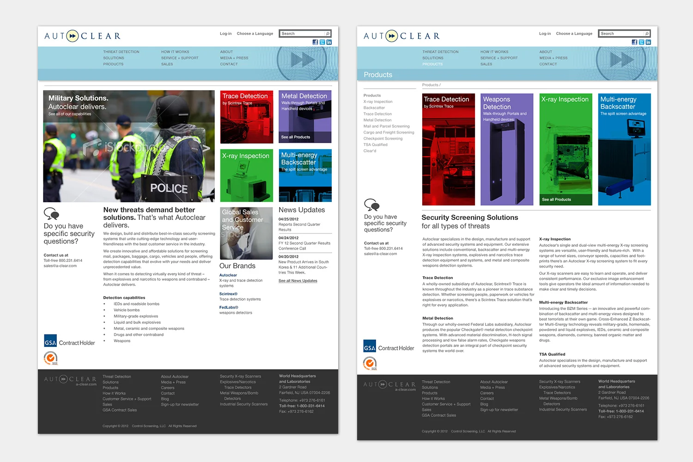
Task: Click search magnifier icon on left page
Action: (328, 34)
